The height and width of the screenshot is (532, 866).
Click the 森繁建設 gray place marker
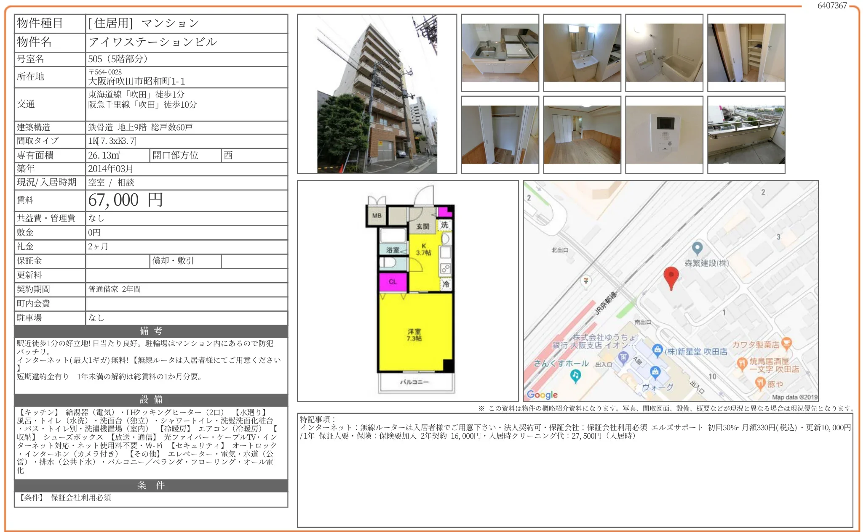pyautogui.click(x=697, y=248)
